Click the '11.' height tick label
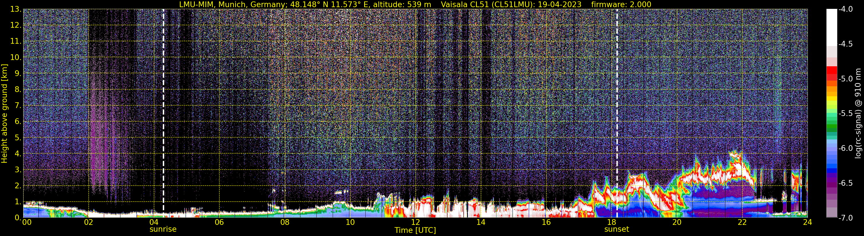This screenshot has height=236, width=864. point(16,41)
